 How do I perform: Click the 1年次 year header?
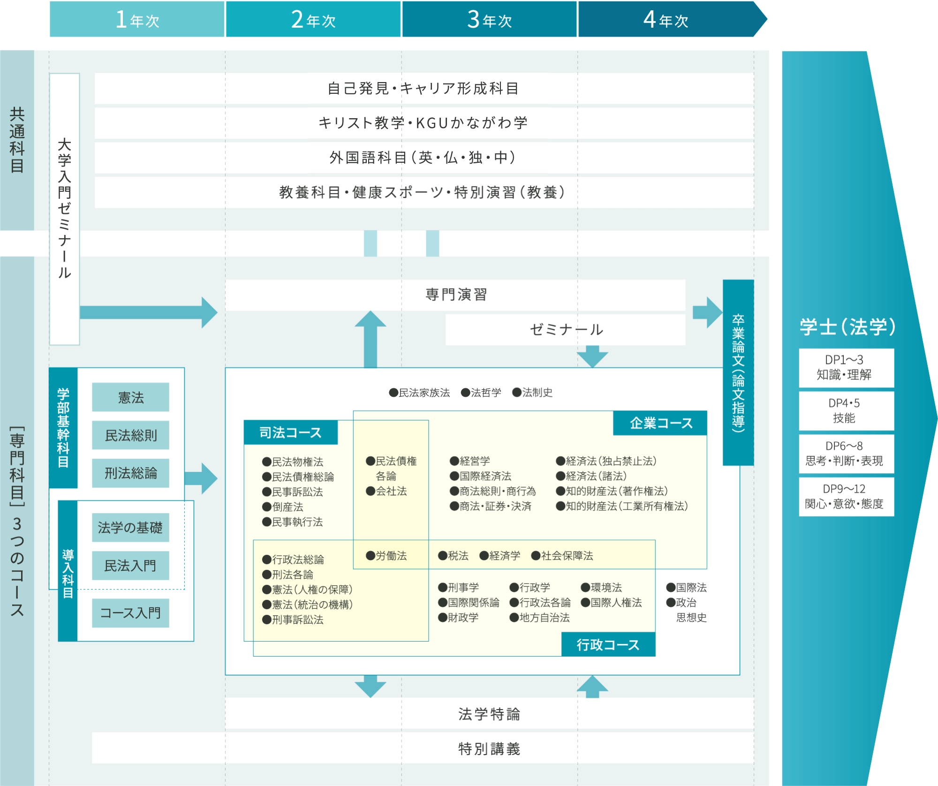[137, 20]
